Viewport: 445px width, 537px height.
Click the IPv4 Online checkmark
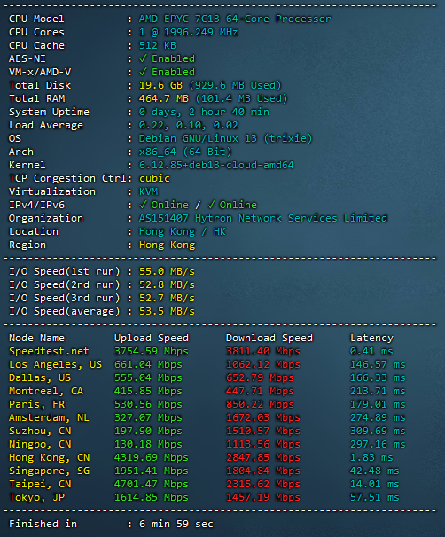coord(143,205)
